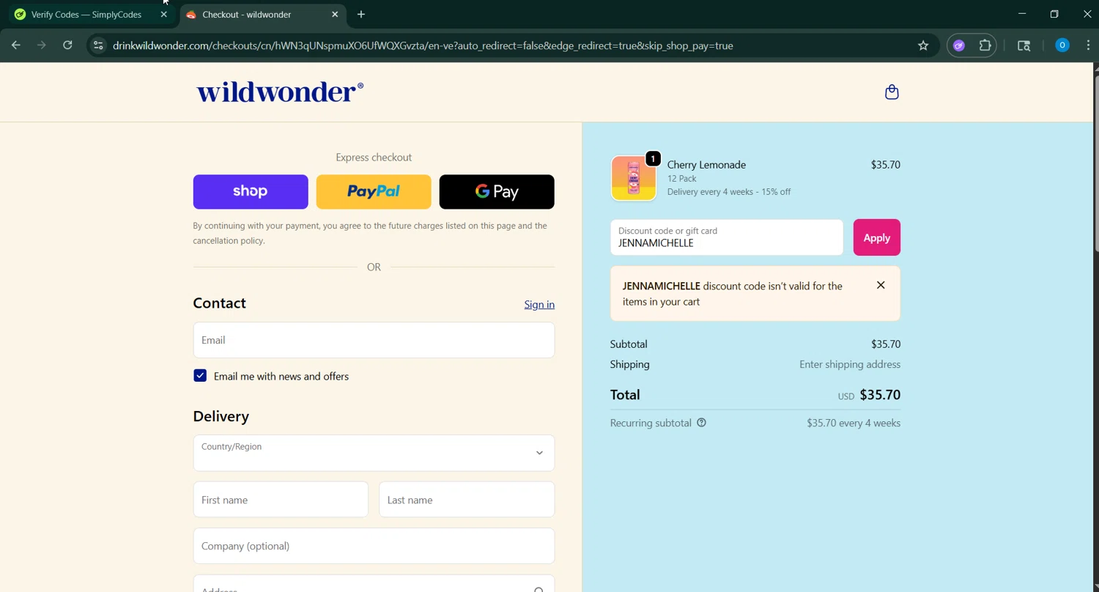Click the Total $35.70 amount

pos(880,395)
